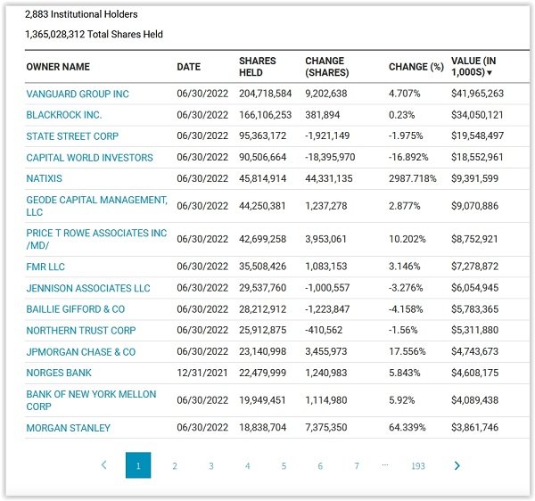Go to next page using right chevron
This screenshot has height=501, width=535.
pos(457,465)
